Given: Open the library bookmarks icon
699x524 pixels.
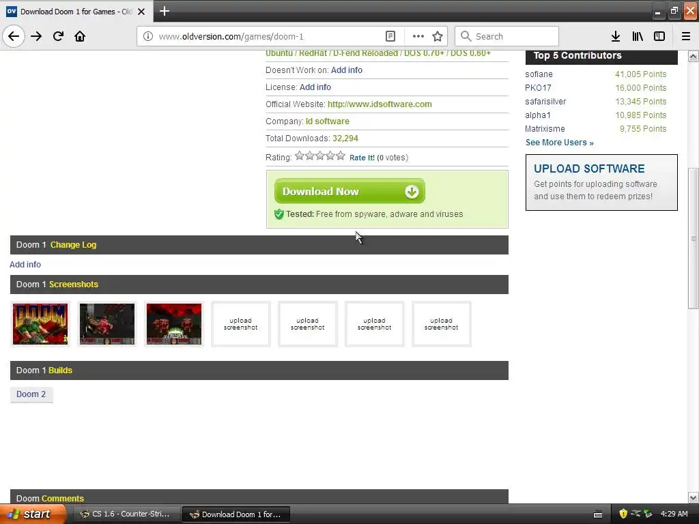Looking at the screenshot, I should click(x=638, y=37).
